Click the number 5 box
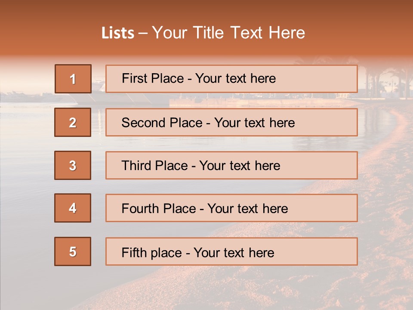Screen dimensions: 413x310 click(x=73, y=251)
